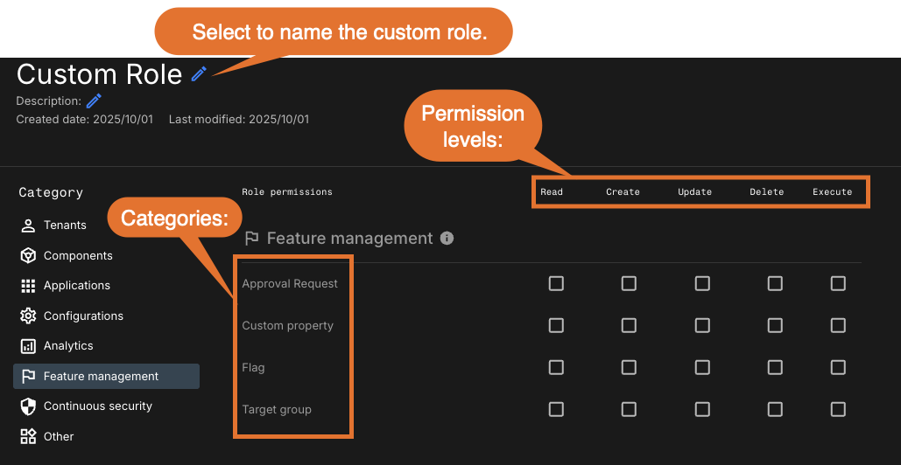Viewport: 901px width, 465px height.
Task: Check Create permission for Custom property
Action: click(x=629, y=325)
